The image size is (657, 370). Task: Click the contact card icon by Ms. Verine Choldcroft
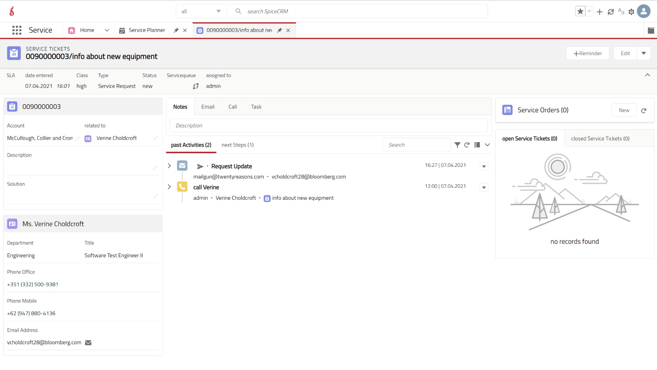[12, 224]
